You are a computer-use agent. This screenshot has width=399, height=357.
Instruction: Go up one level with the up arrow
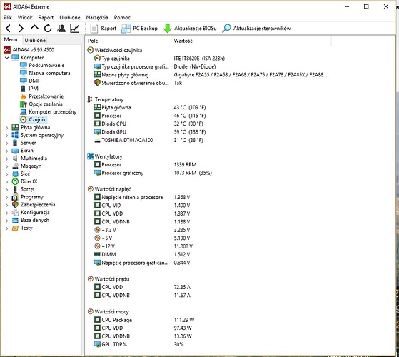tap(34, 28)
